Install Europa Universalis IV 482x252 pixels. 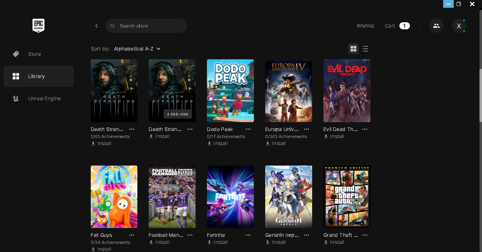(275, 143)
